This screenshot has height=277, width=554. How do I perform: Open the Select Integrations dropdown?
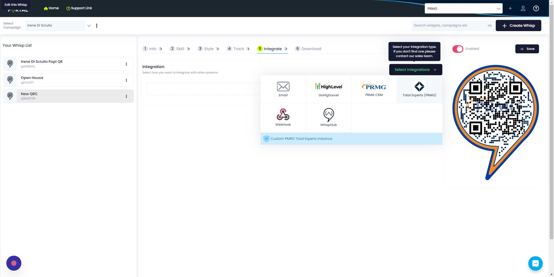coord(415,69)
